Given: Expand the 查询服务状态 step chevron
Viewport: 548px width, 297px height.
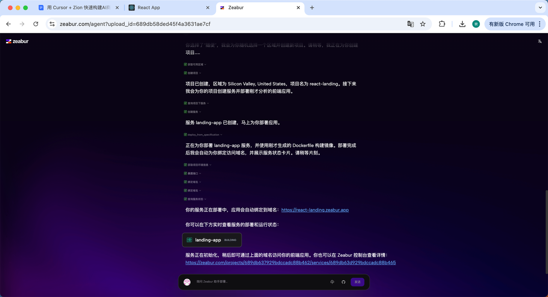Looking at the screenshot, I should tap(205, 199).
